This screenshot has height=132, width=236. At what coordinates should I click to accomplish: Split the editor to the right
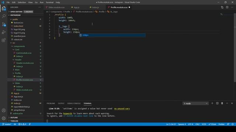coord(227,7)
